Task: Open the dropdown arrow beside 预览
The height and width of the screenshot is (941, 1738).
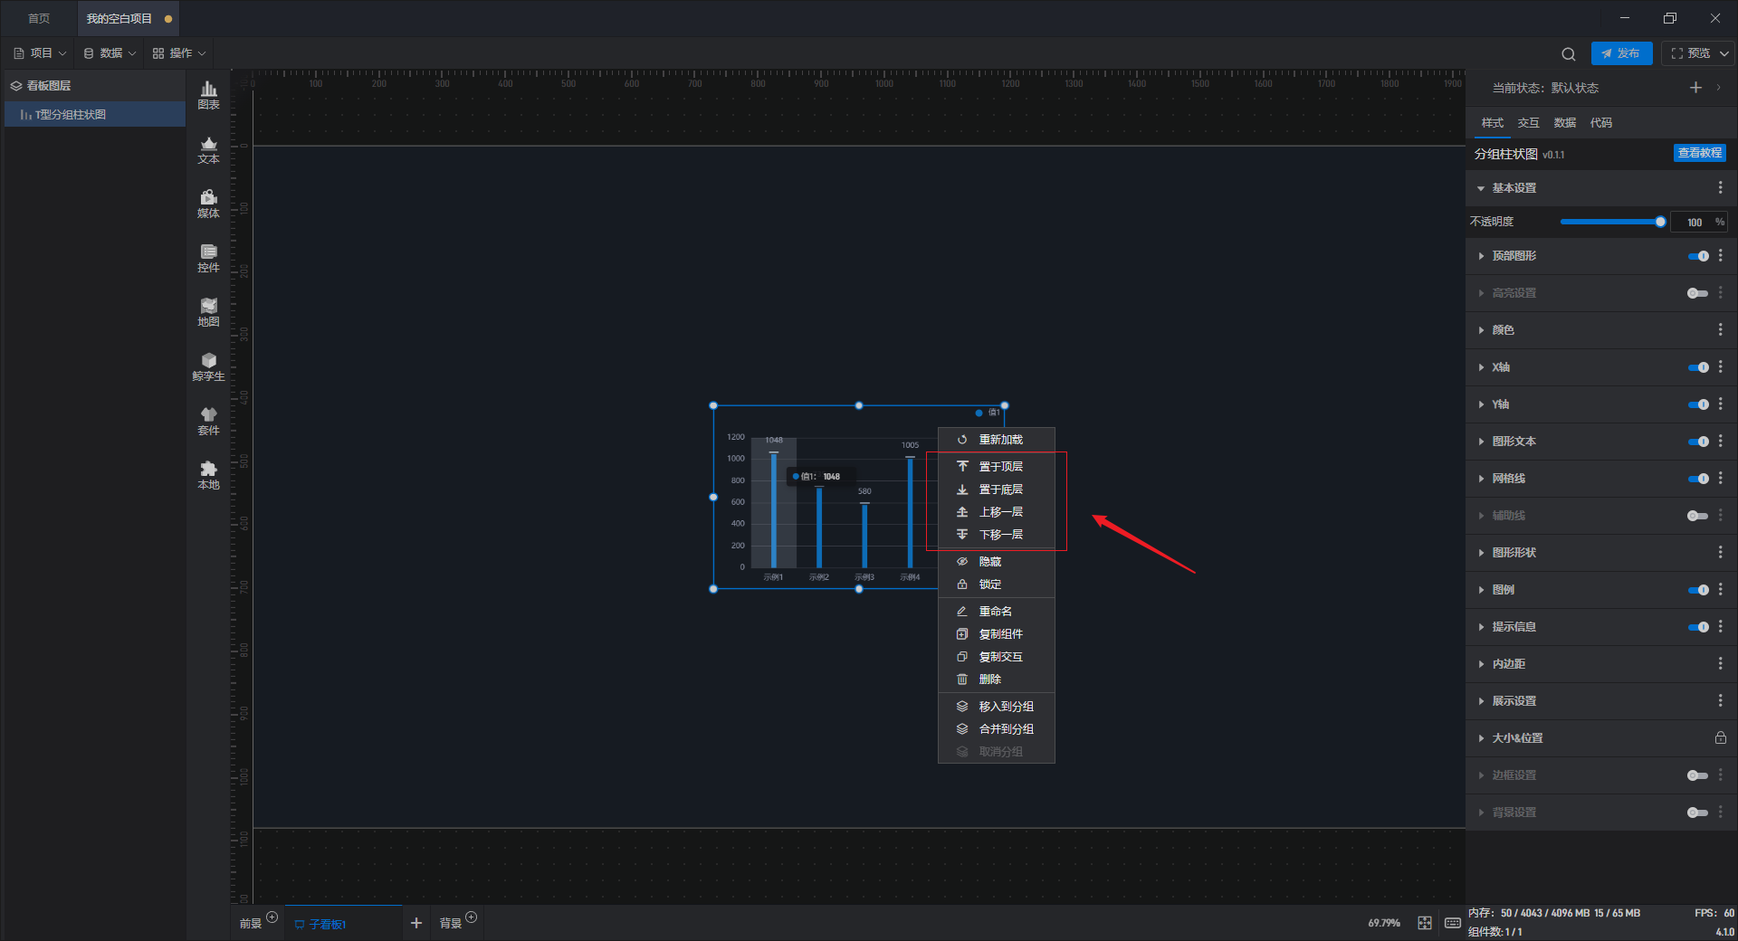Action: coord(1724,53)
